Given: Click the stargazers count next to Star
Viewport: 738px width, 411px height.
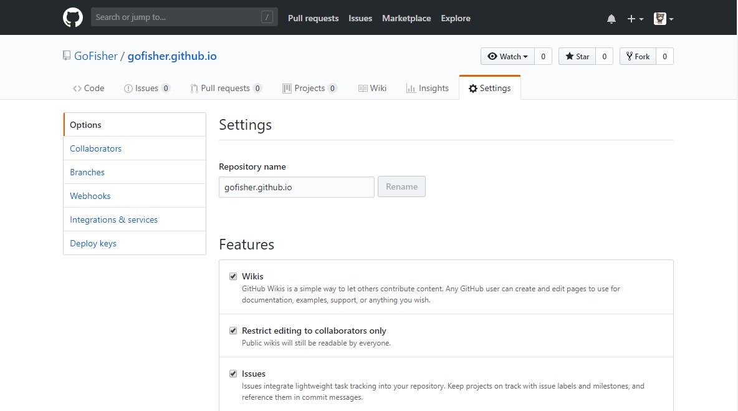Looking at the screenshot, I should (x=604, y=56).
